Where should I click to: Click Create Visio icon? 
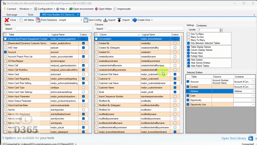tap(135, 20)
